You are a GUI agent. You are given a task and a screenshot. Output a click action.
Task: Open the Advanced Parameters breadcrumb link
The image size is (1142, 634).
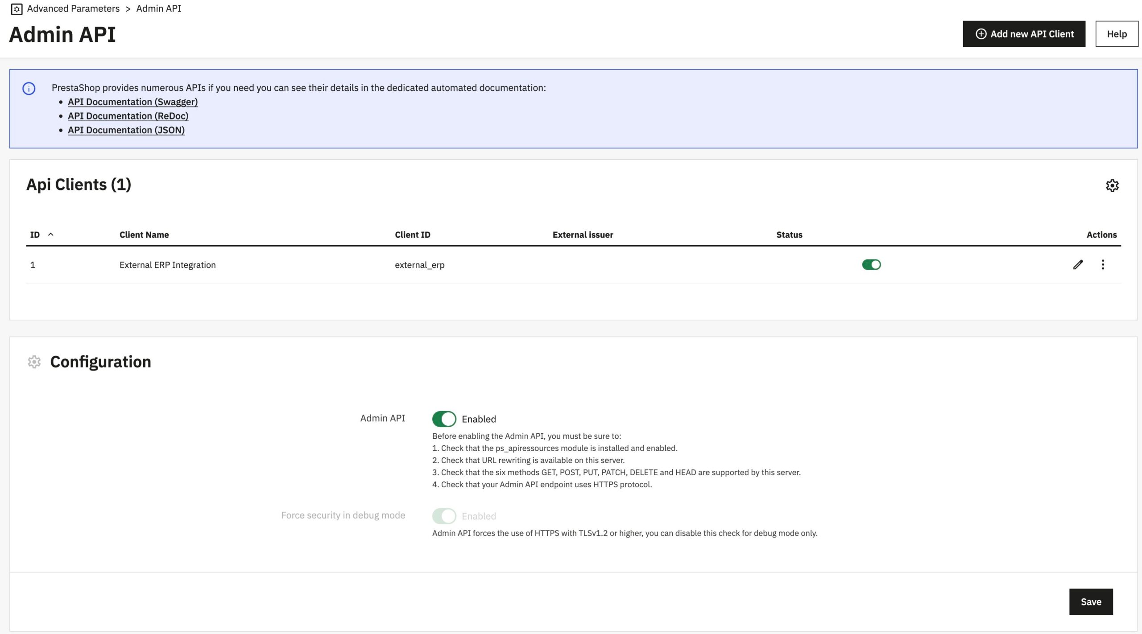pyautogui.click(x=73, y=8)
